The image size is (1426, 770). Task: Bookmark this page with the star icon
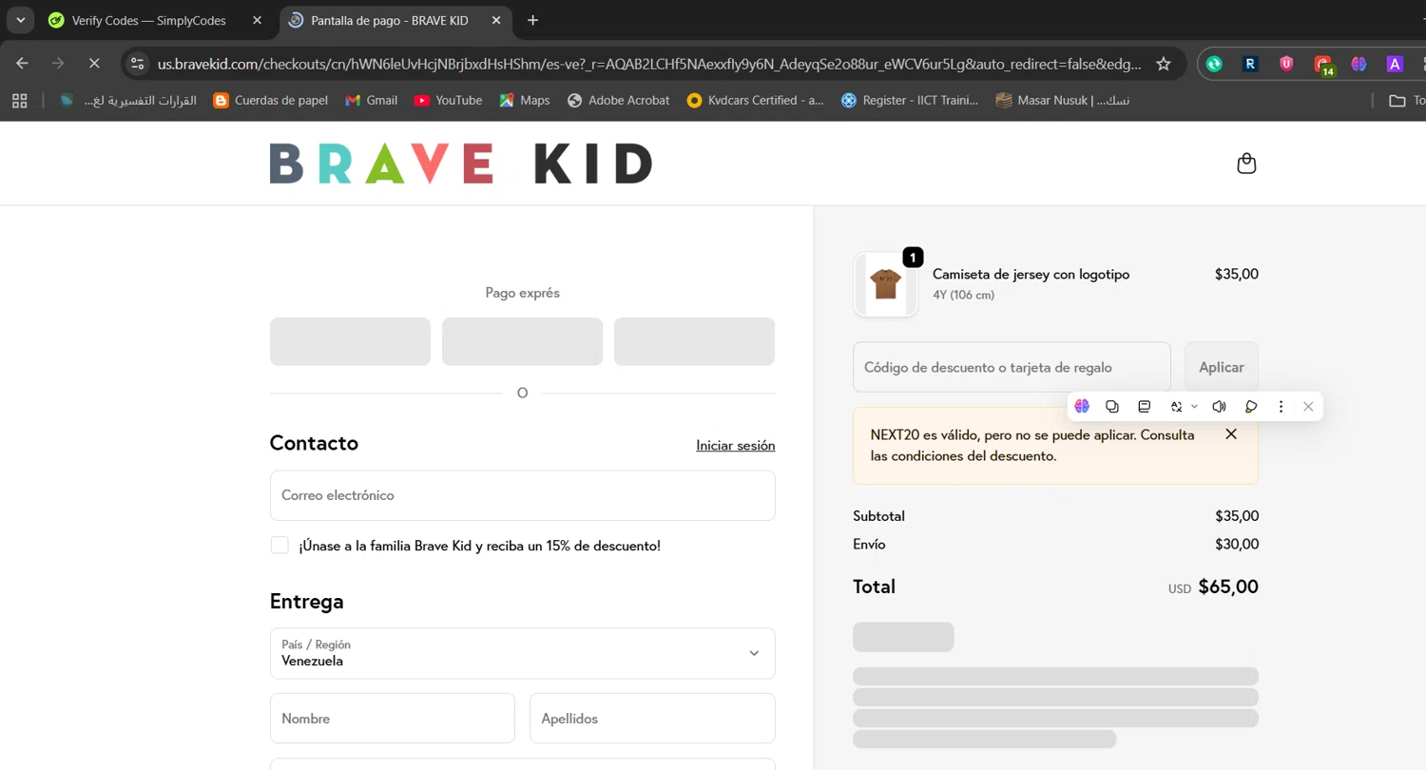(1163, 64)
